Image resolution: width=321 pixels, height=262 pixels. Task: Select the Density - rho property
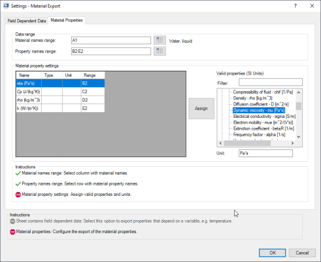click(252, 98)
